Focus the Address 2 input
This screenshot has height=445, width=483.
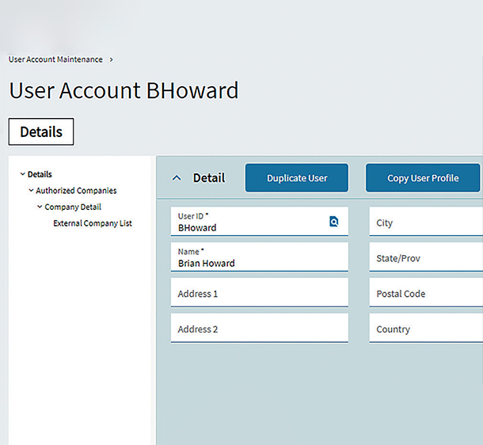pos(259,329)
